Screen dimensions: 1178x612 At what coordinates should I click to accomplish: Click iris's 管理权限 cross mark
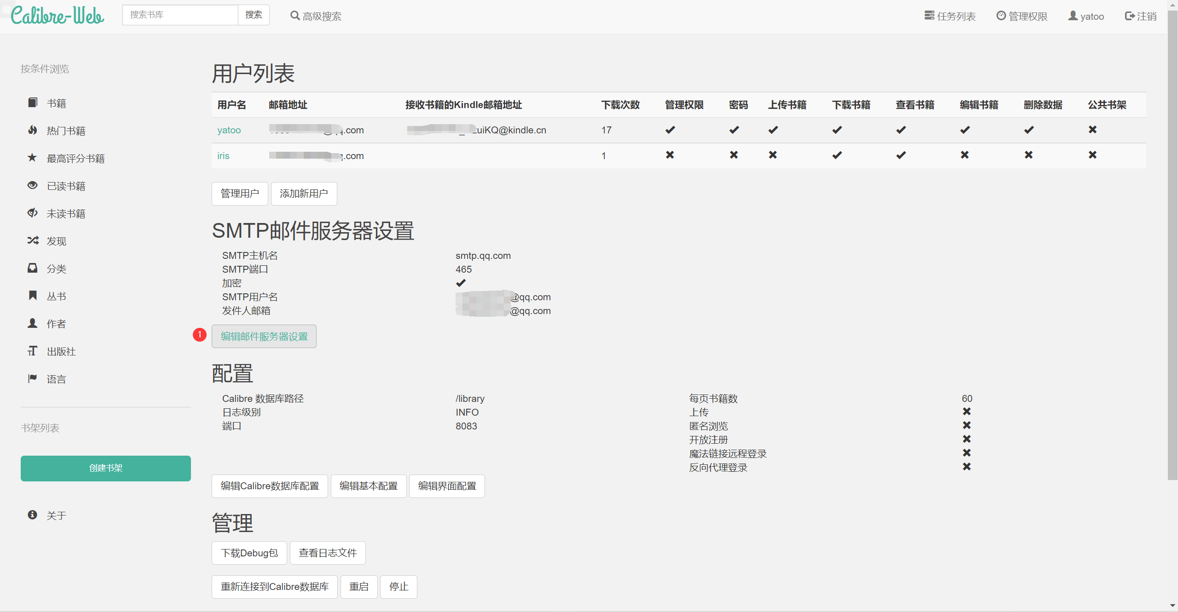point(670,155)
